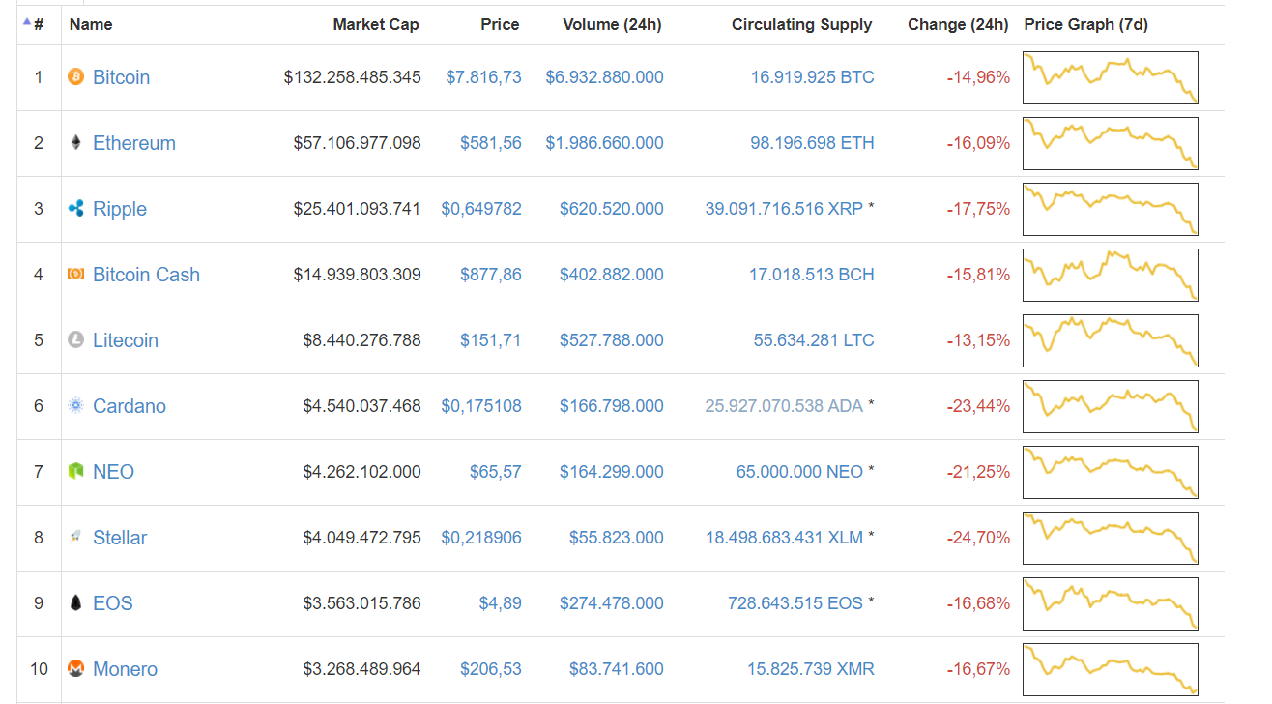
Task: Click the Bitcoin Cash logo icon
Action: coord(76,275)
